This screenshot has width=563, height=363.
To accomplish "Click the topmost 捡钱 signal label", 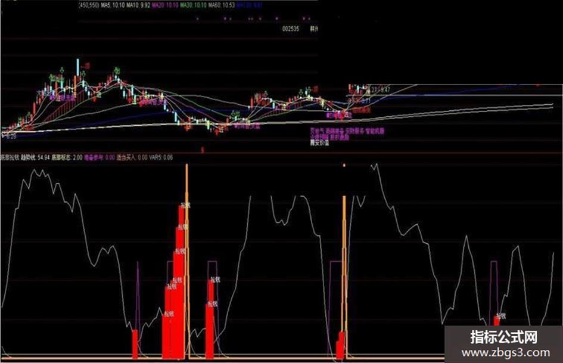I will pos(185,205).
